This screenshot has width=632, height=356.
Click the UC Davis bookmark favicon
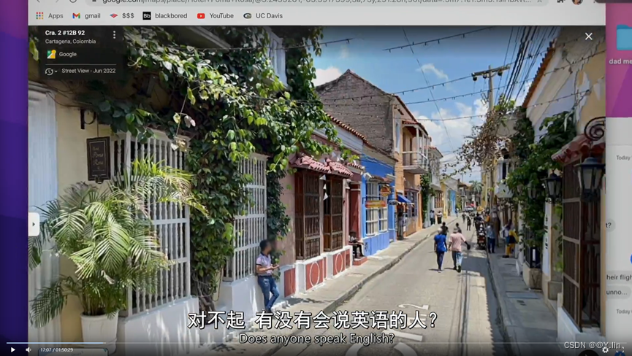click(x=248, y=16)
